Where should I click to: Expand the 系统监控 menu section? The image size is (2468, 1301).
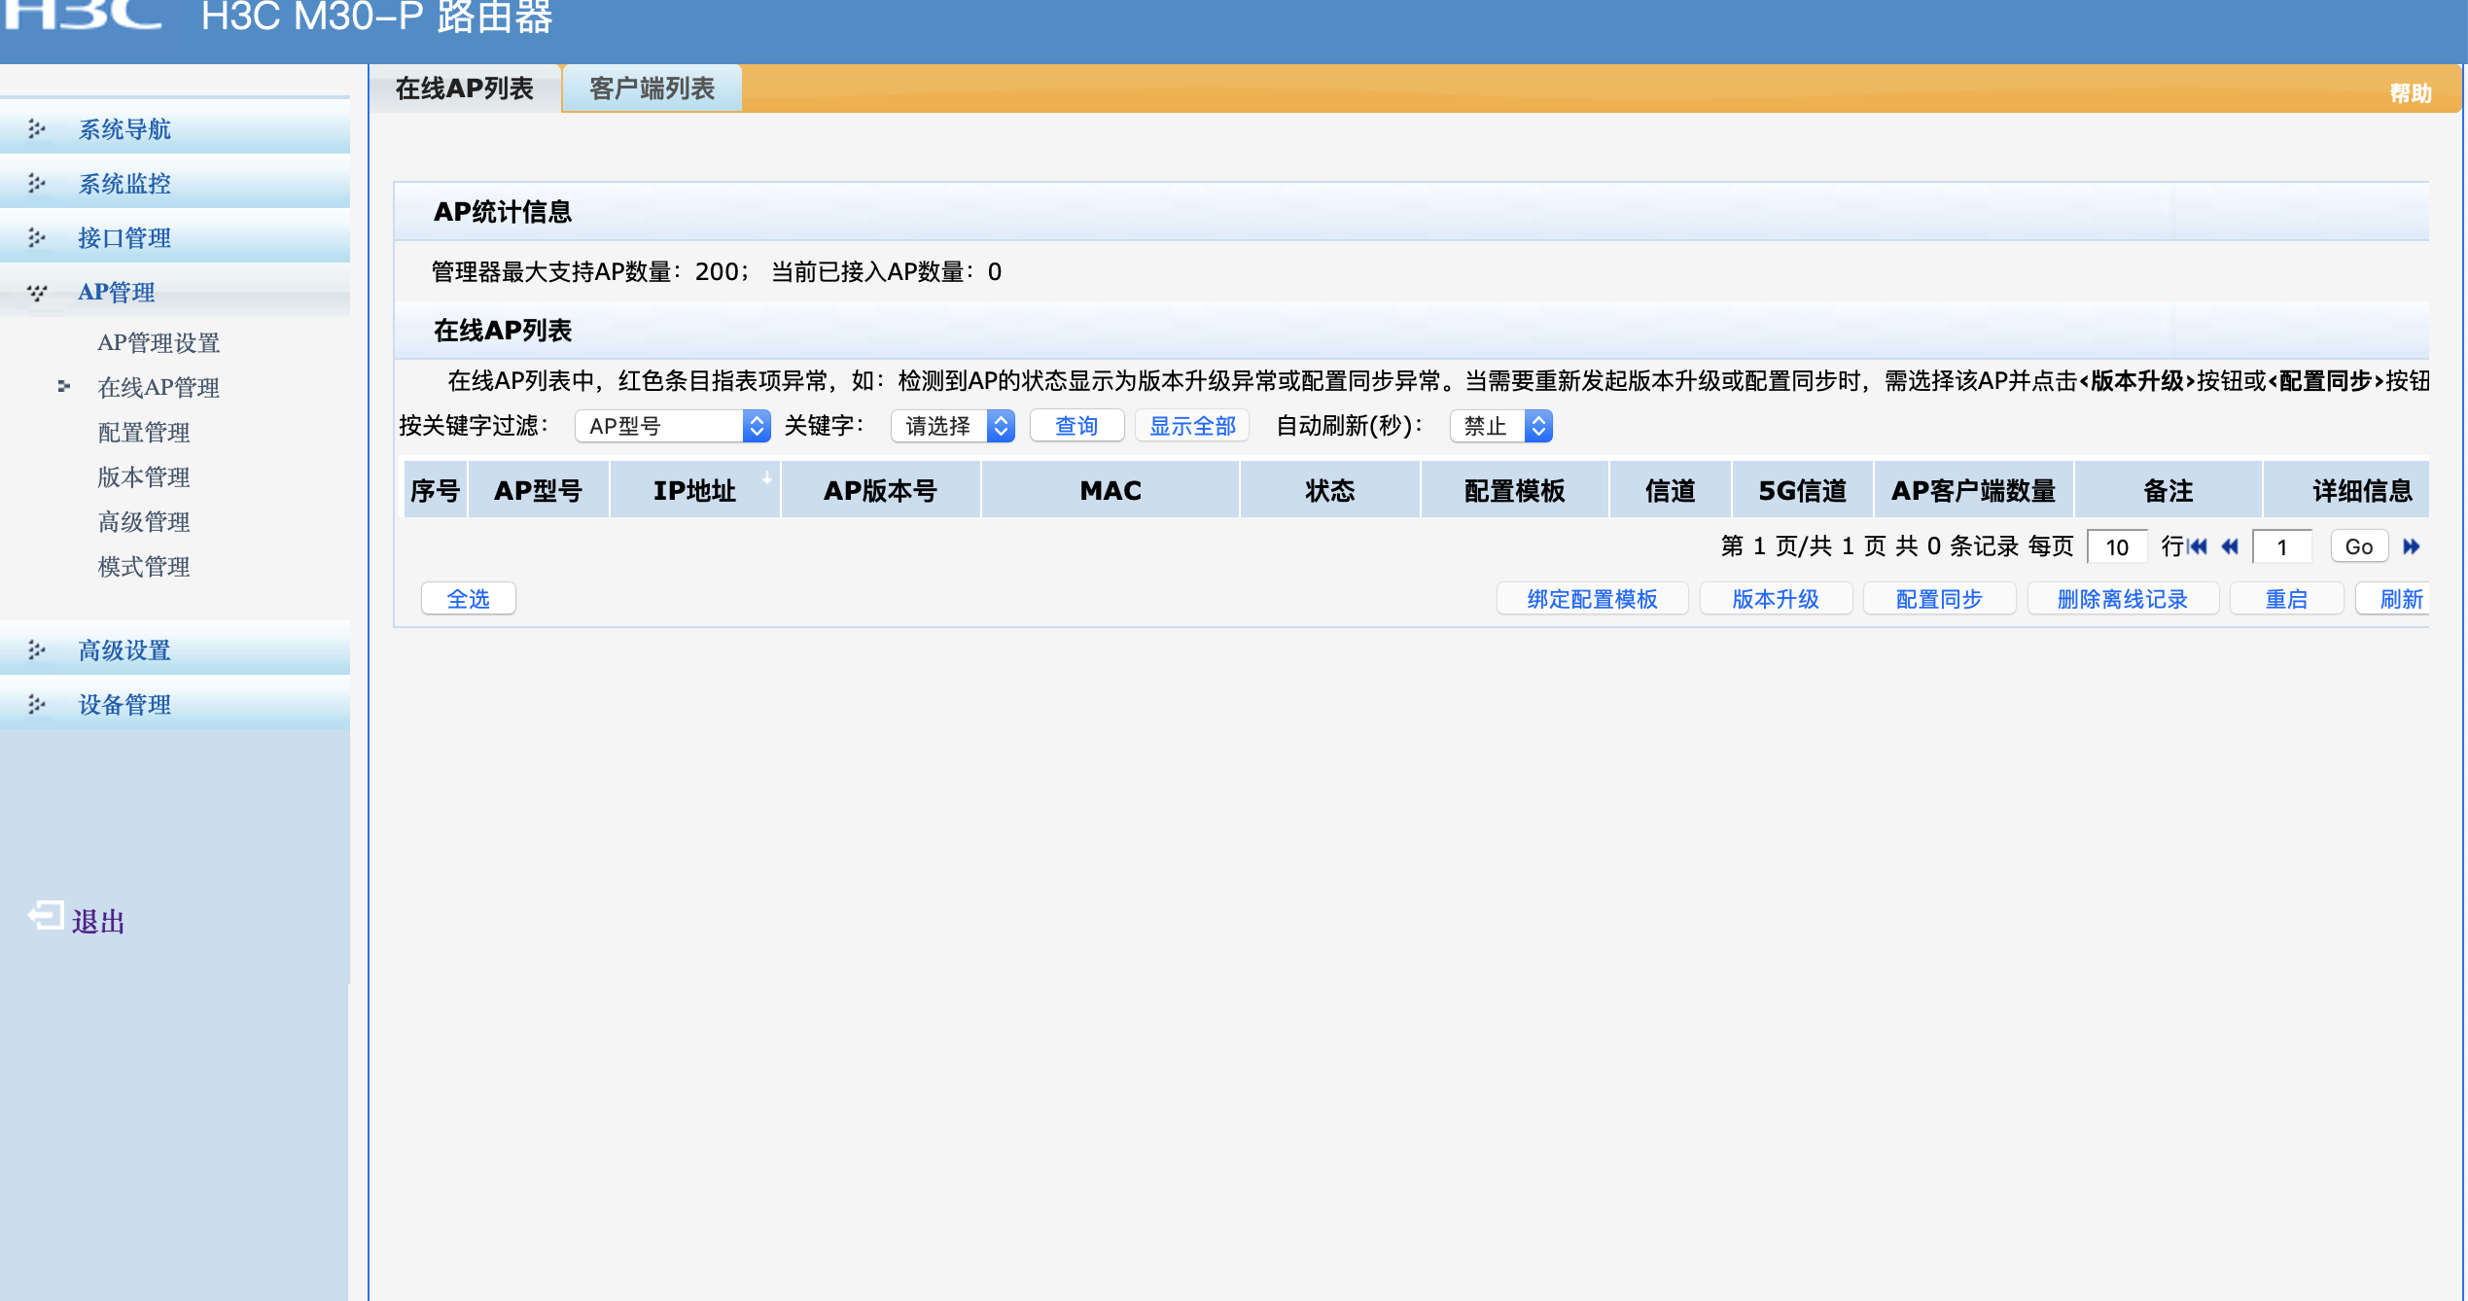click(124, 184)
